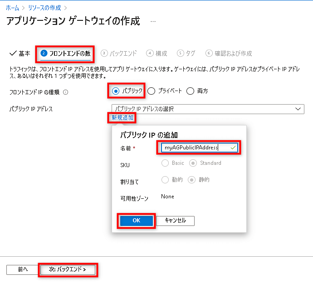Click the green checkmark in name field

(233, 148)
